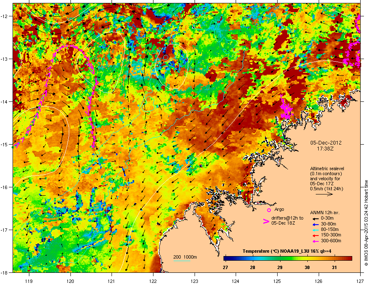Click the colorbar value '29'
Screen dimensions: 369x285
(280, 267)
